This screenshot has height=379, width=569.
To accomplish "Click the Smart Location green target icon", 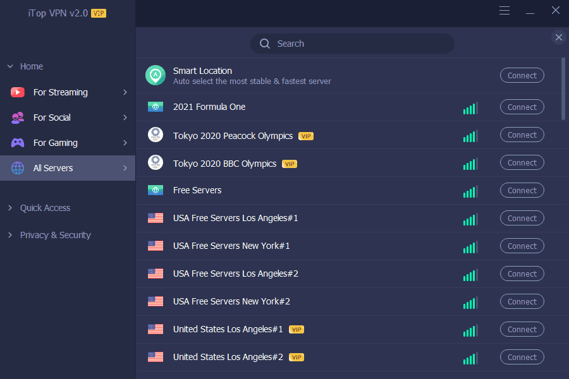I will (x=156, y=75).
